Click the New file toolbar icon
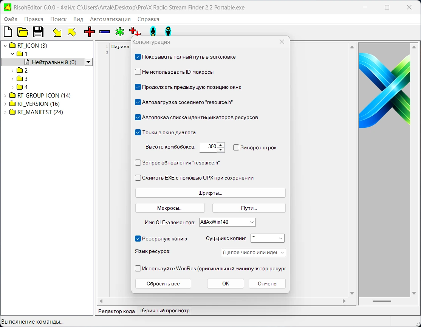This screenshot has width=421, height=327. (8, 32)
